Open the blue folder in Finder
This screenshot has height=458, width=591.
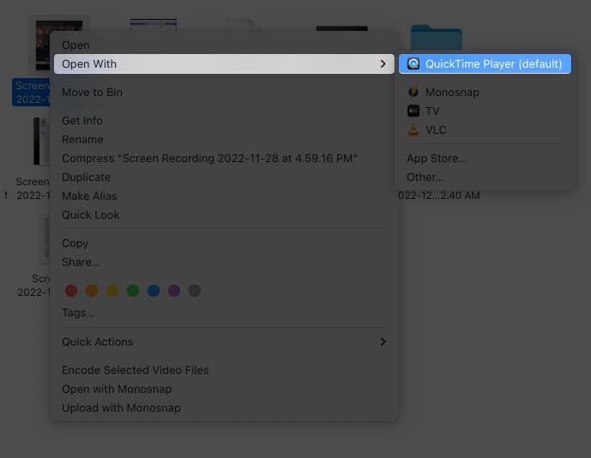tap(436, 37)
